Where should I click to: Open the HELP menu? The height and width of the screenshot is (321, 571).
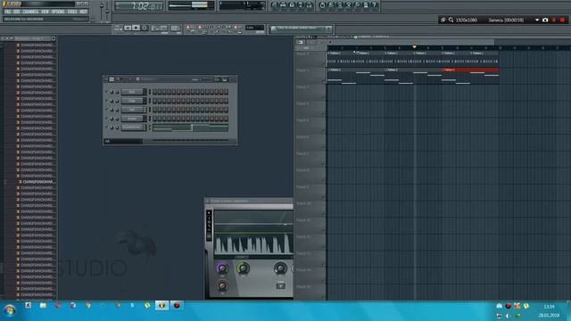83,12
